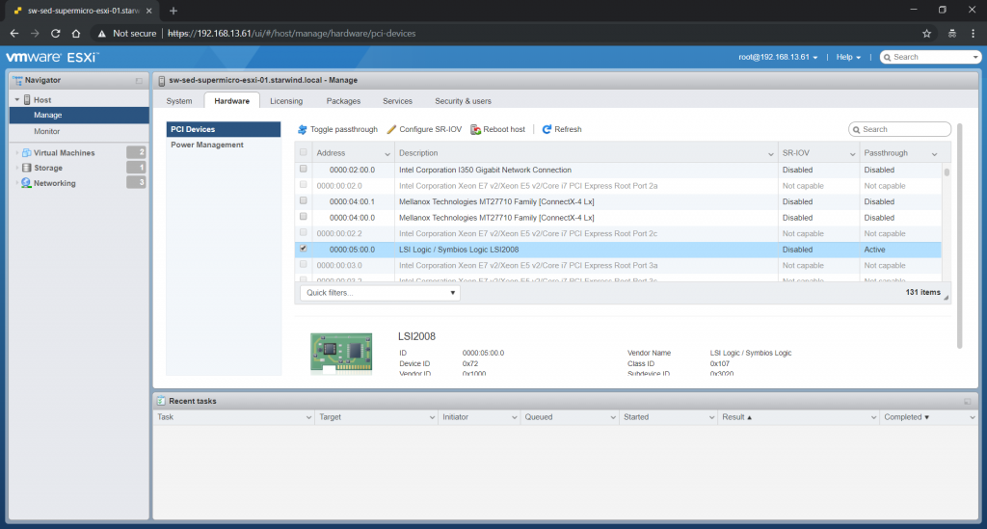This screenshot has width=987, height=529.
Task: Select the Intel I350 Gigabit Network Connection row
Action: click(618, 170)
